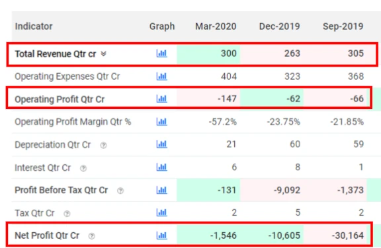
Task: Select the Dec-2019 column header
Action: tap(279, 26)
